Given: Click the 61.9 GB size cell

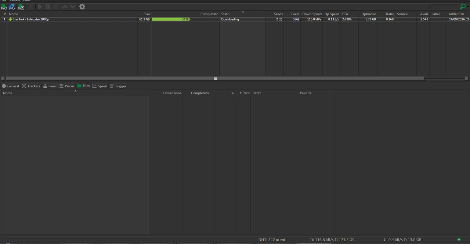Looking at the screenshot, I should [x=144, y=19].
